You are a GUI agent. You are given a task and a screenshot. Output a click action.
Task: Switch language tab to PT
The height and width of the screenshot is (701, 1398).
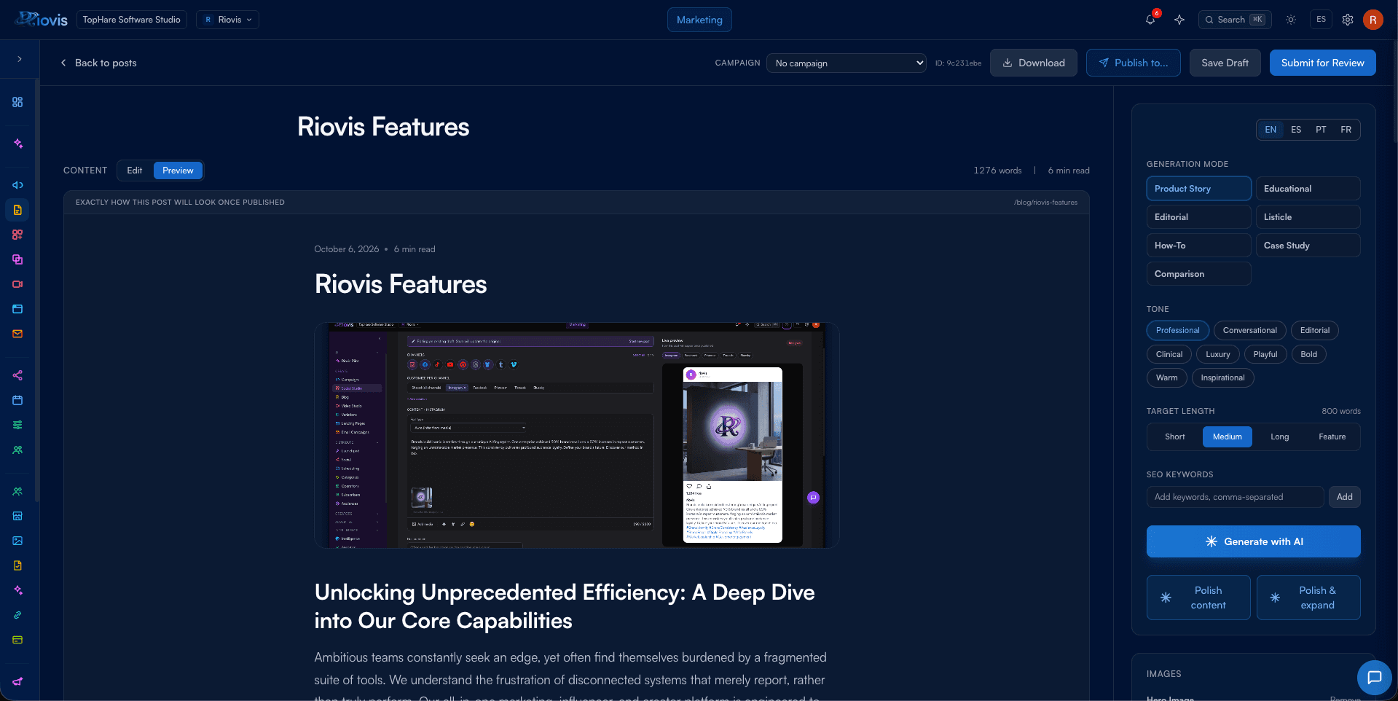pos(1321,130)
